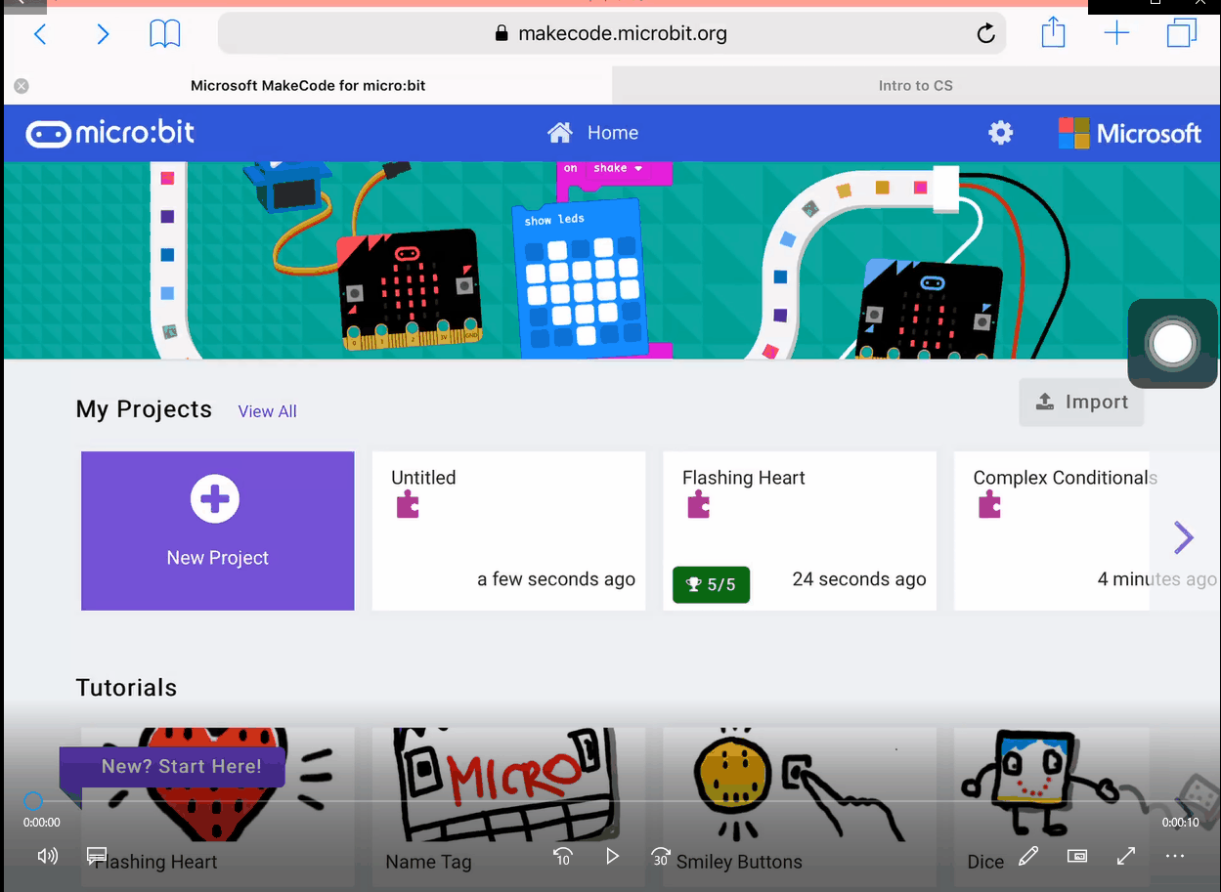
Task: Click the puzzle icon on Complex Conditionals
Action: coord(989,506)
